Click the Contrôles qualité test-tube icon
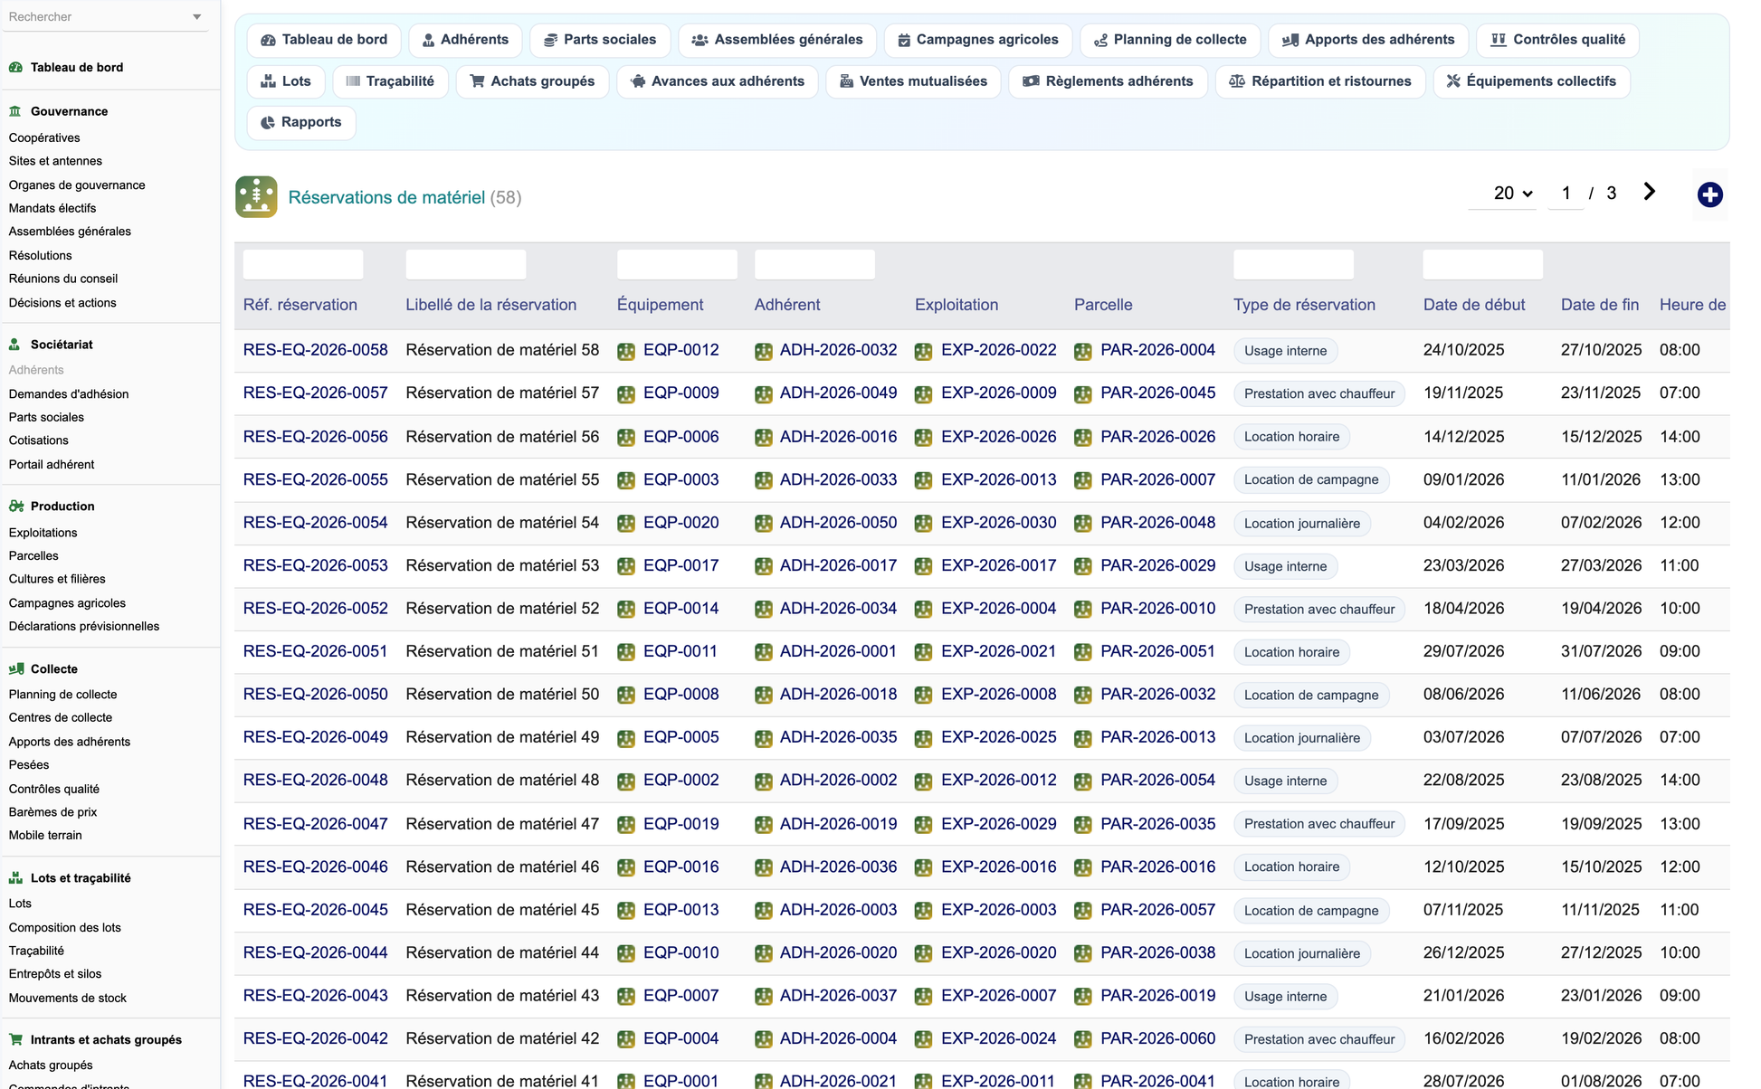 coord(1499,40)
